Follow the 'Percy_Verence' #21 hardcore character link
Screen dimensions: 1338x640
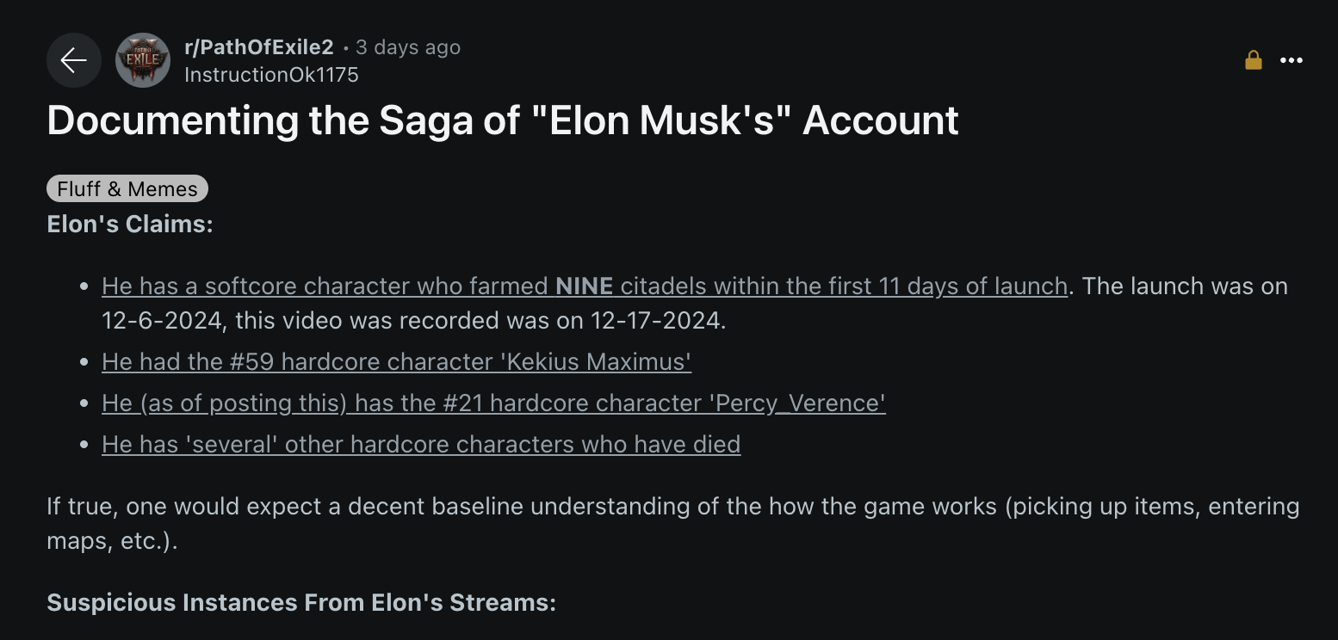point(493,403)
